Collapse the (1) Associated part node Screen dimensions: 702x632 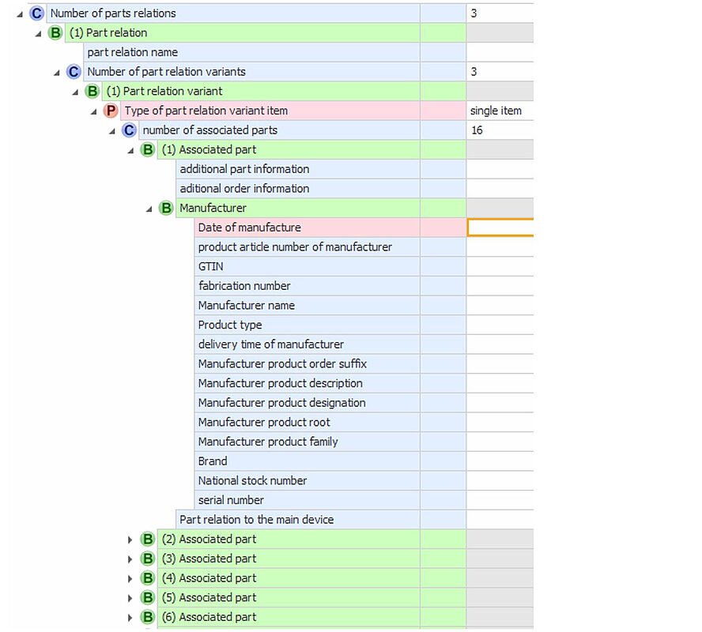131,150
